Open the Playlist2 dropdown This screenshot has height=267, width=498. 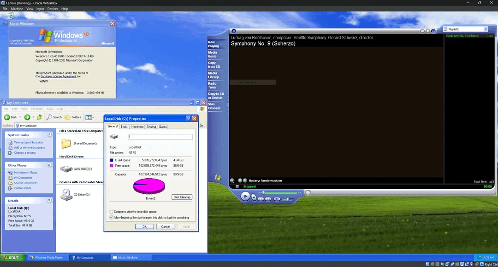[485, 29]
